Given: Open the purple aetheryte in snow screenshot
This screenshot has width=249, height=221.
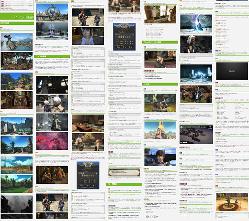Looking at the screenshot, I should [x=52, y=31].
